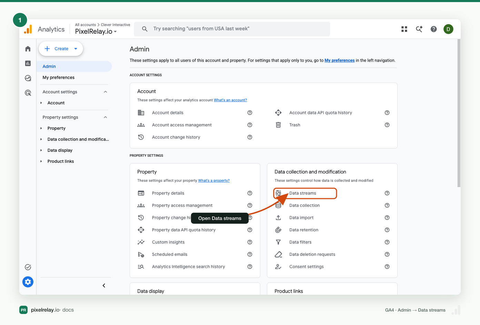Click the All accounts breadcrumb
The image size is (480, 325).
pyautogui.click(x=86, y=25)
